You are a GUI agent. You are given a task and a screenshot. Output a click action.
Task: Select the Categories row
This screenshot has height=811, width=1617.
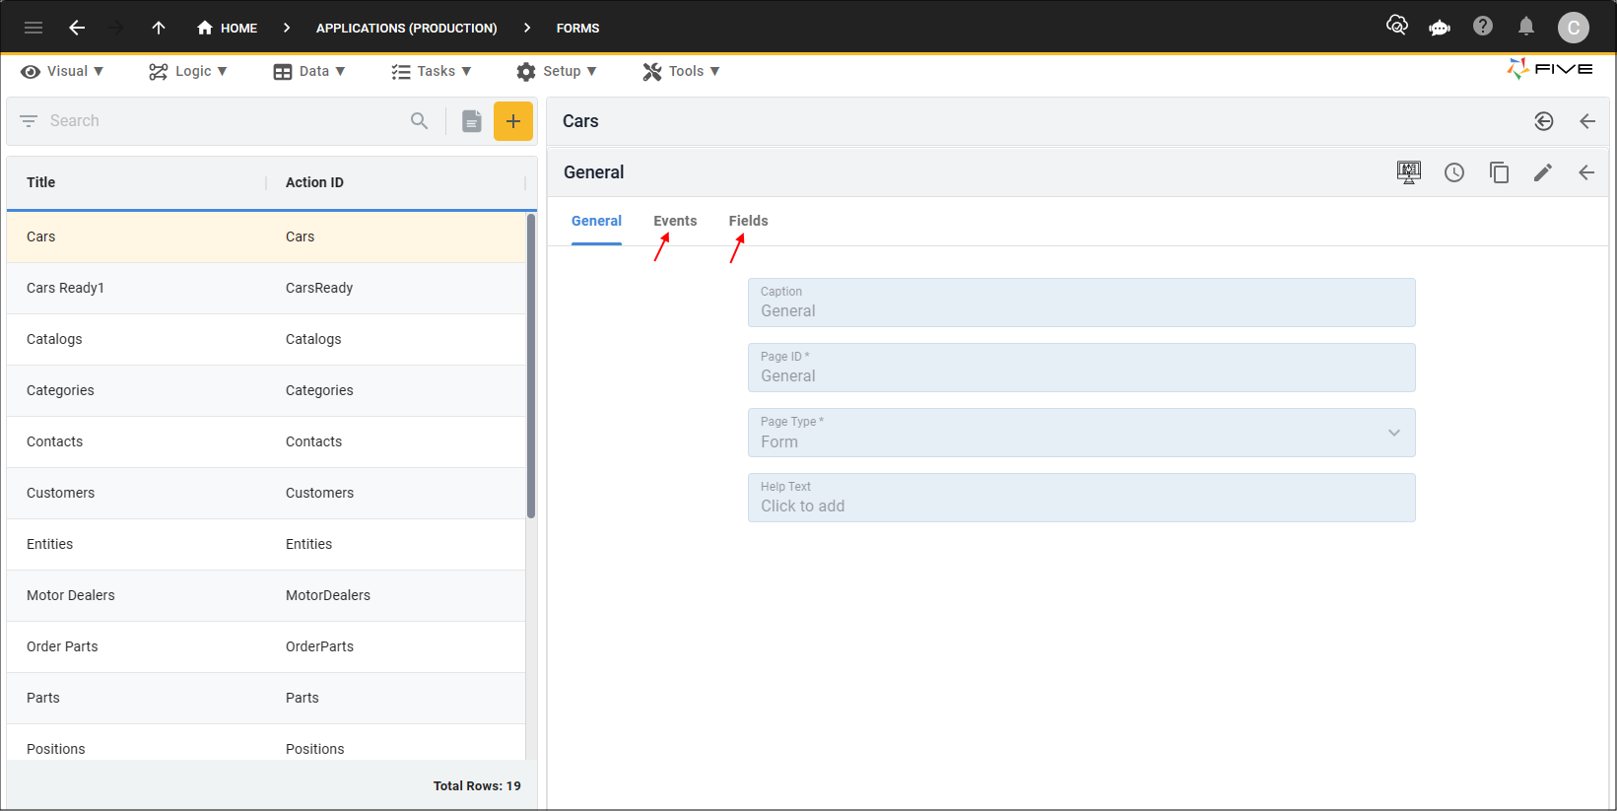pos(266,390)
